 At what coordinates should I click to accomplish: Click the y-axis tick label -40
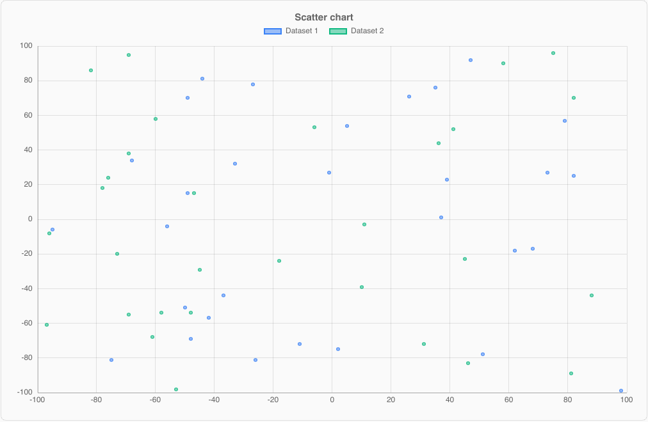27,288
